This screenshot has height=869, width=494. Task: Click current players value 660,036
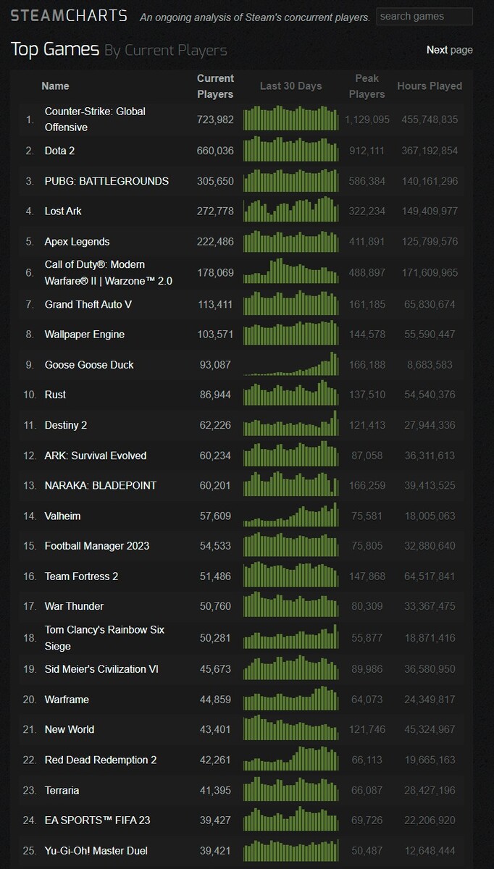click(215, 151)
